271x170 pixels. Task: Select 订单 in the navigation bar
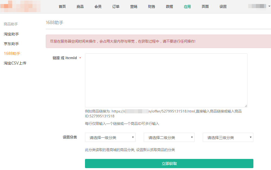pyautogui.click(x=116, y=6)
